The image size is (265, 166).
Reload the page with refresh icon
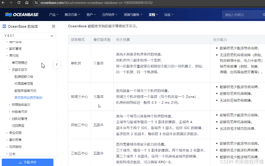click(x=19, y=3)
